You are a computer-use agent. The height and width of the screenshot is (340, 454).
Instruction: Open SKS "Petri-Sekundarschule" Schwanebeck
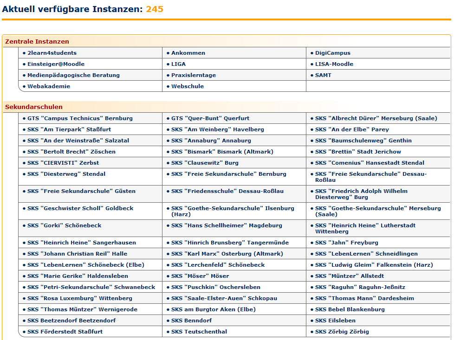point(91,287)
